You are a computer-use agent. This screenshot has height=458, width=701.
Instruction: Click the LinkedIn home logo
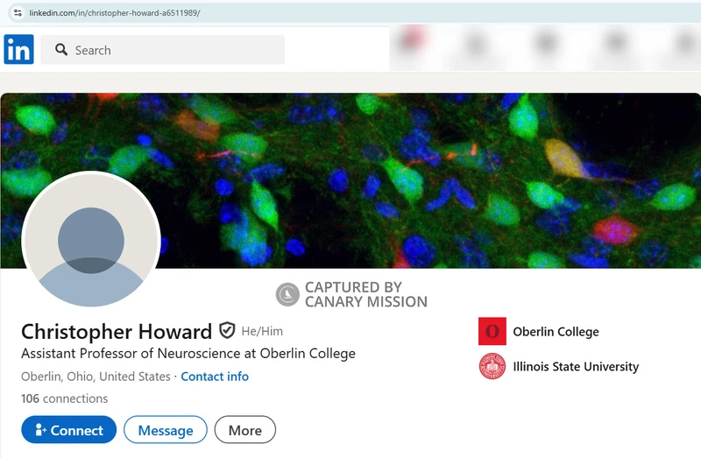18,49
